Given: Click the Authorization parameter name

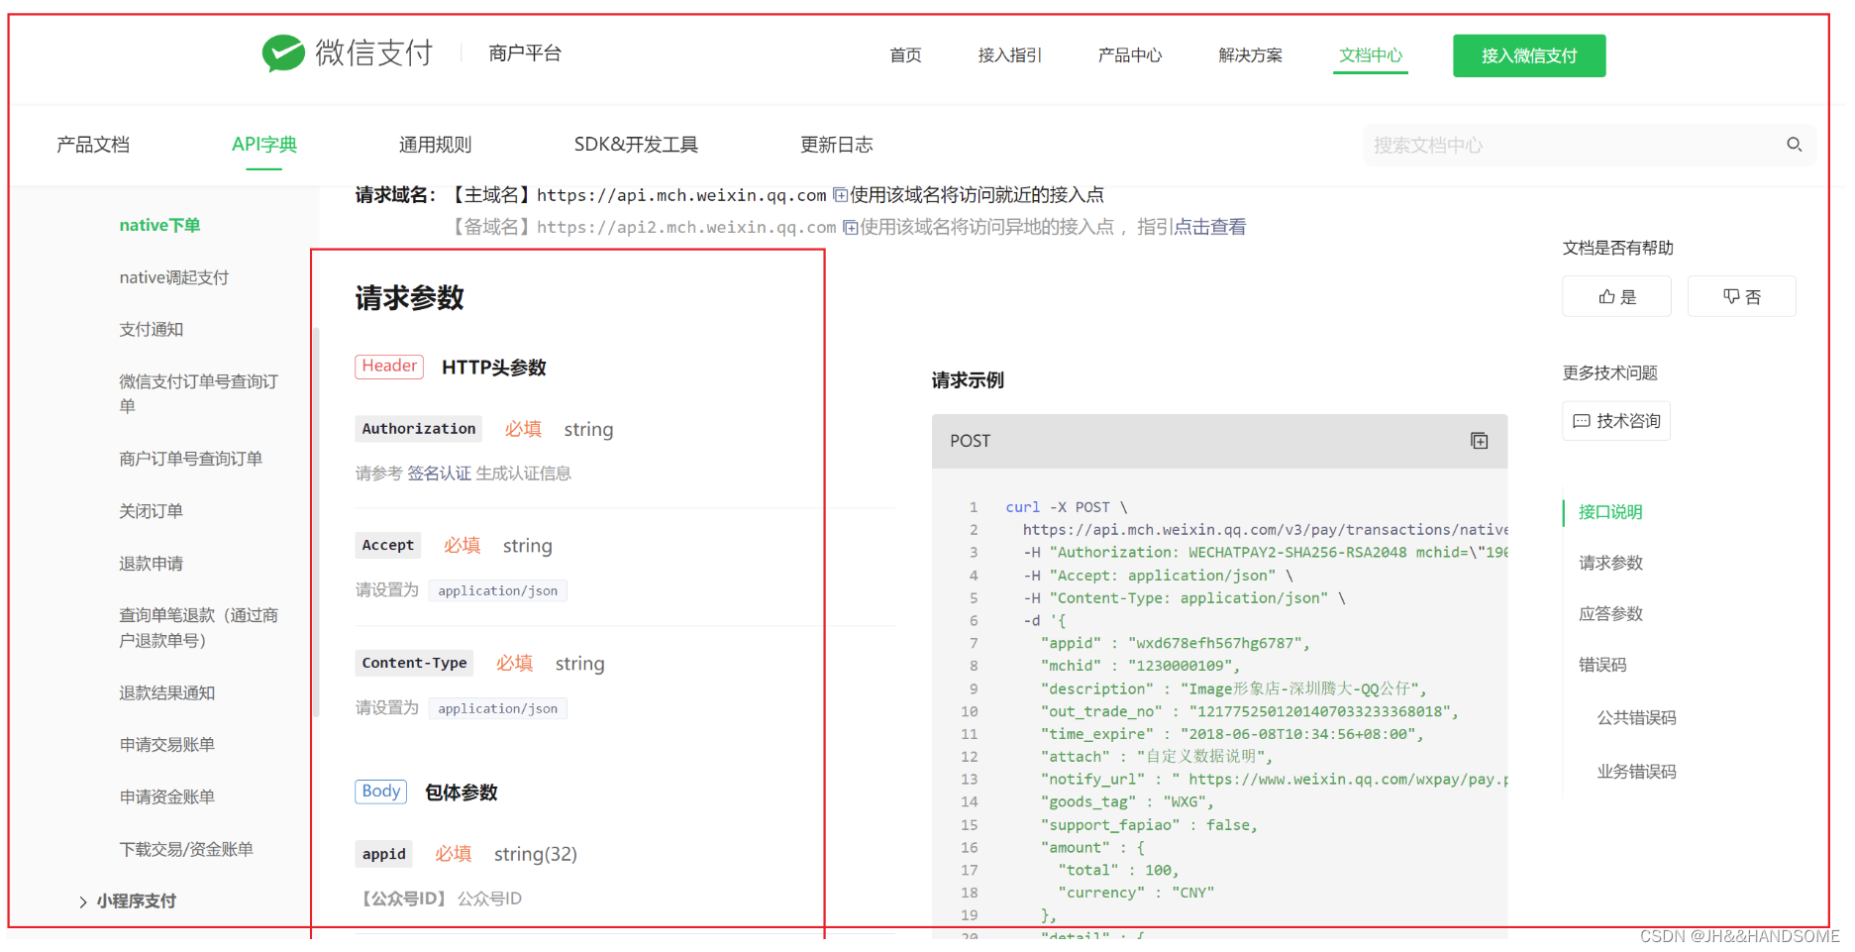Looking at the screenshot, I should click(x=419, y=429).
